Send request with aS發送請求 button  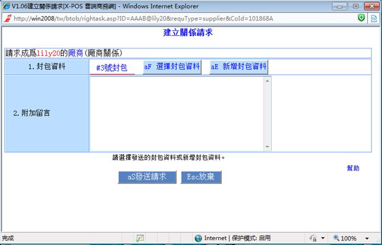147,177
